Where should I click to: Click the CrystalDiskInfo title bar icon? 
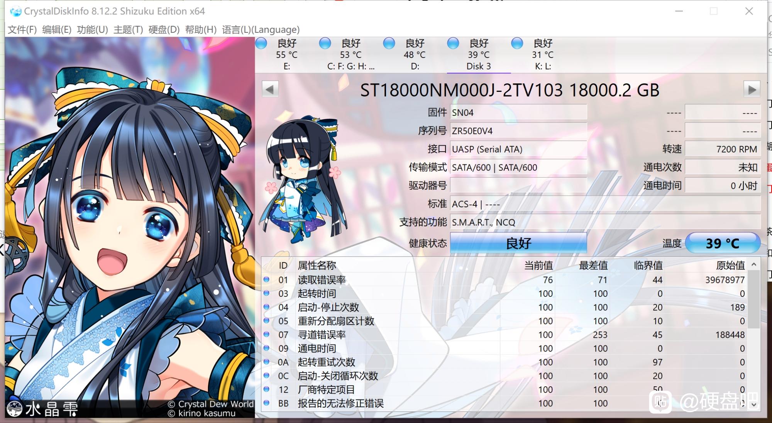(x=16, y=12)
